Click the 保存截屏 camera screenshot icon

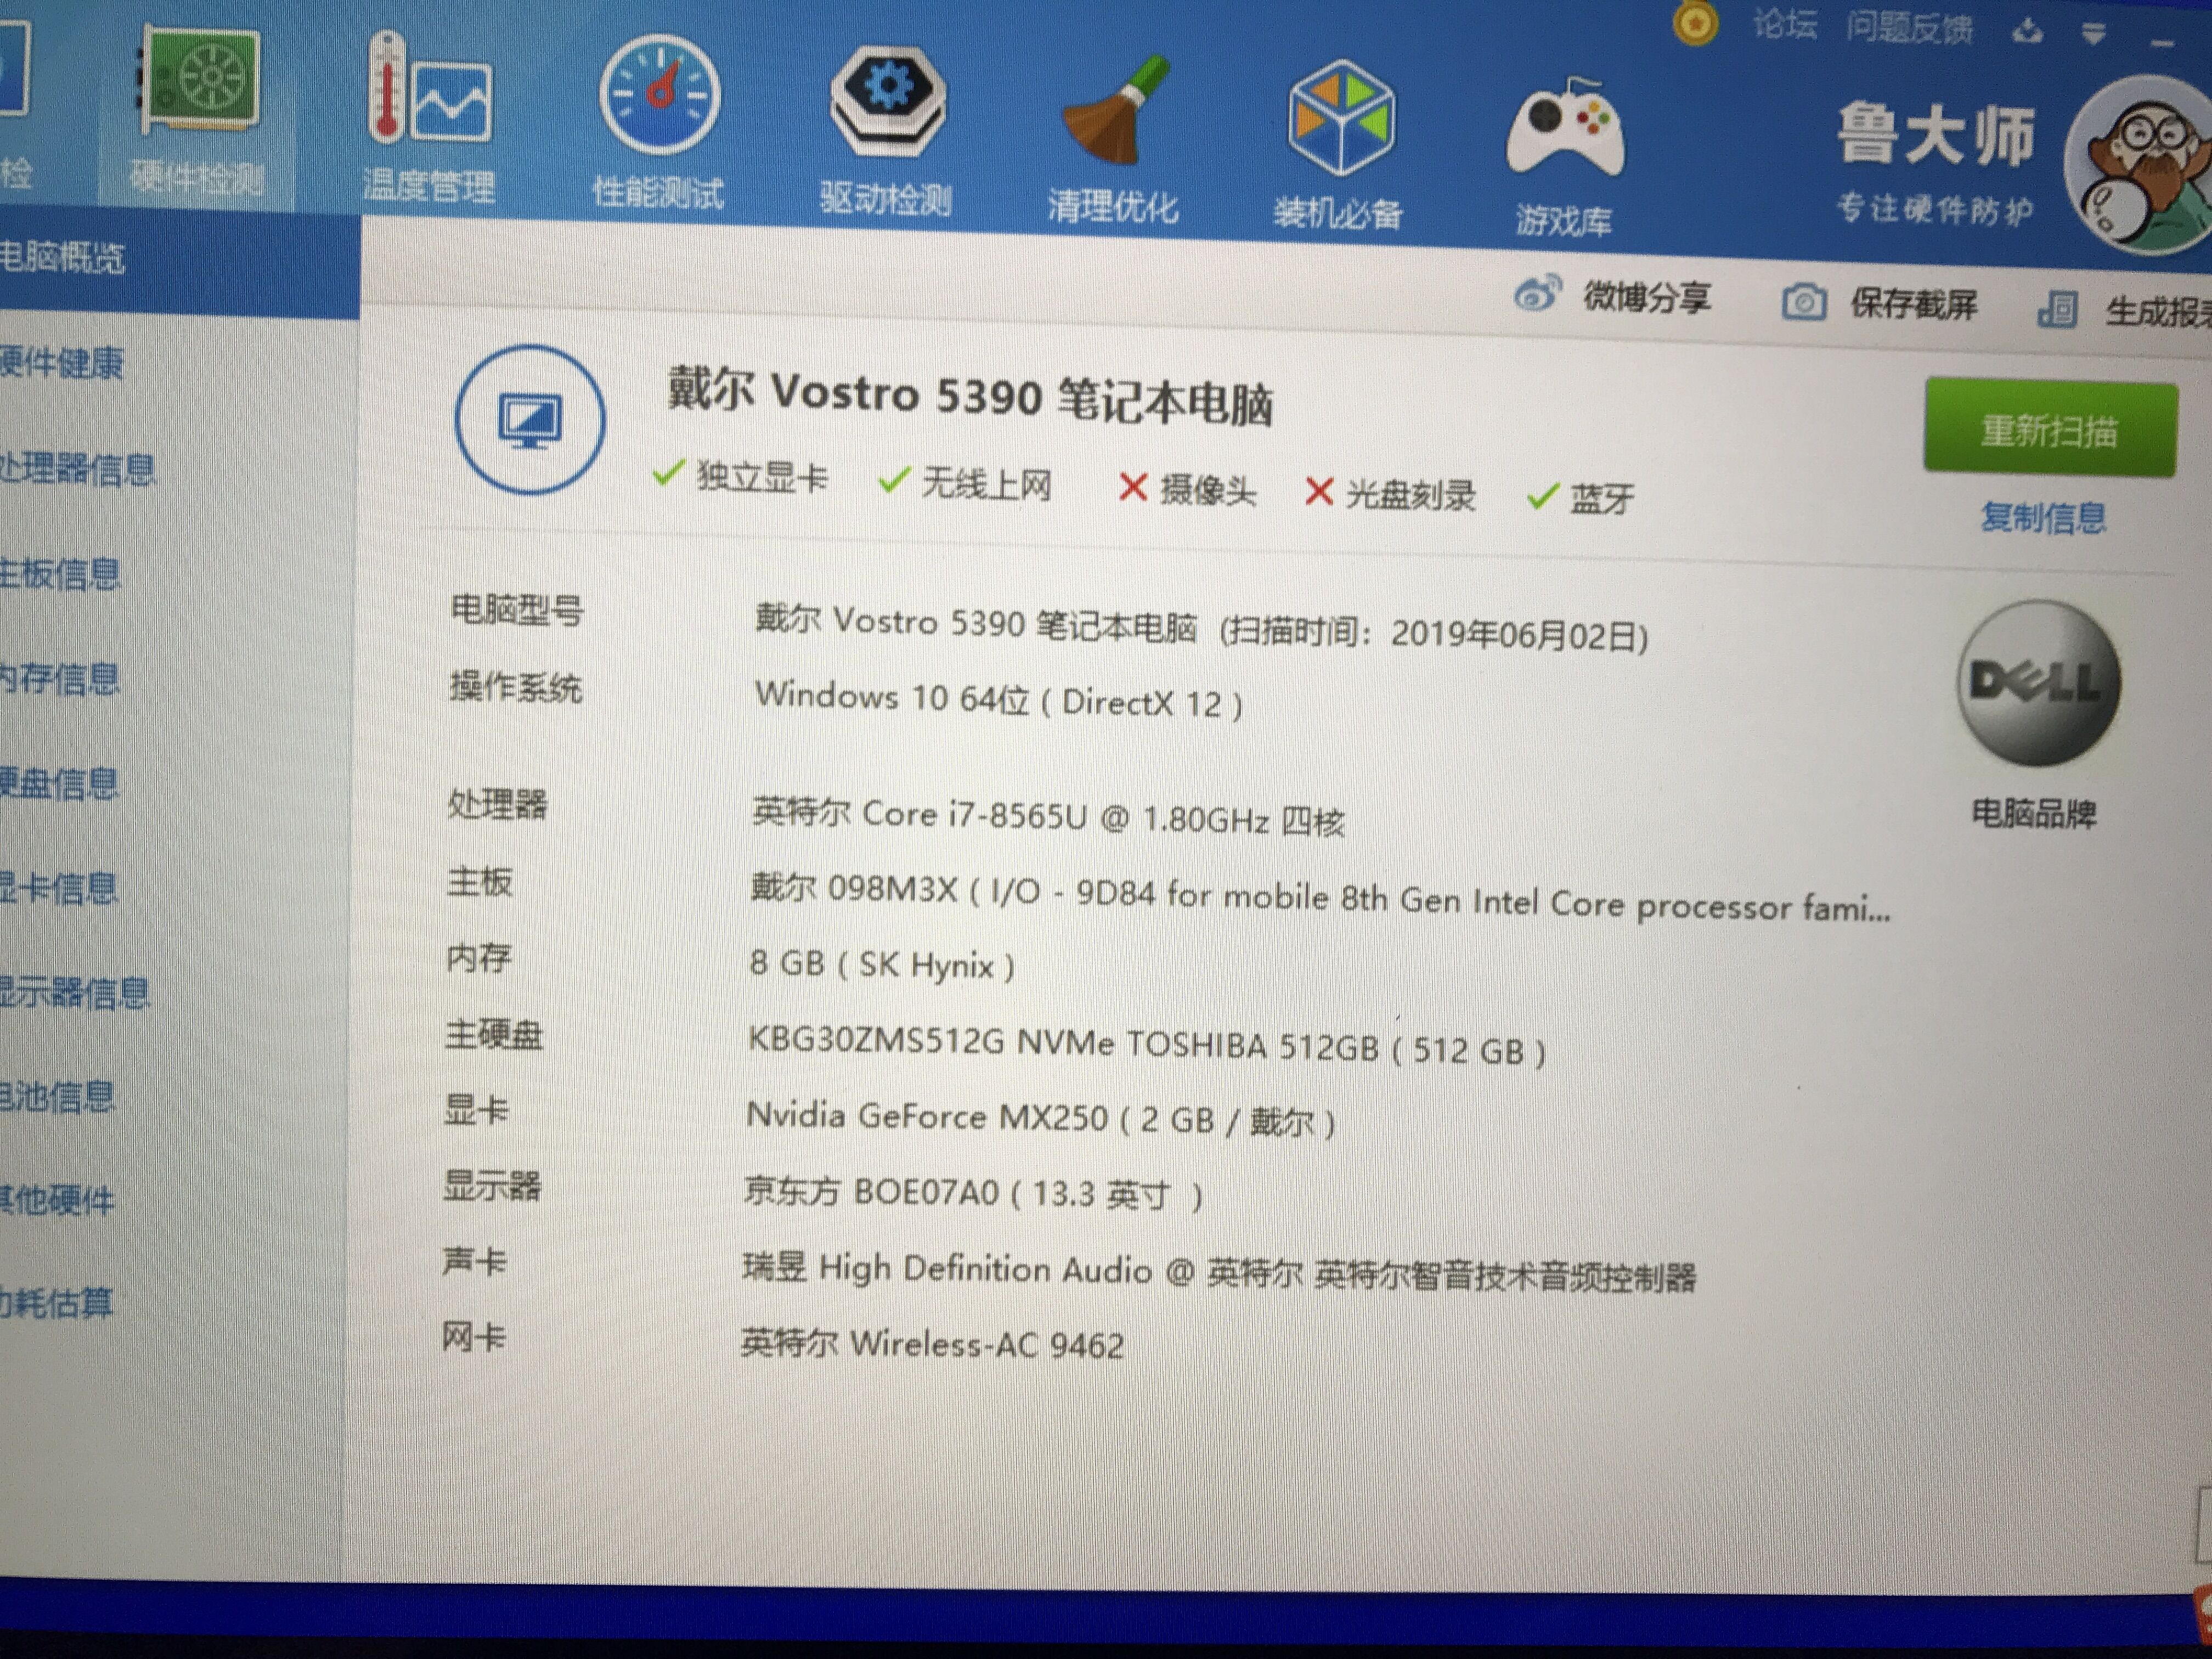coord(1806,302)
